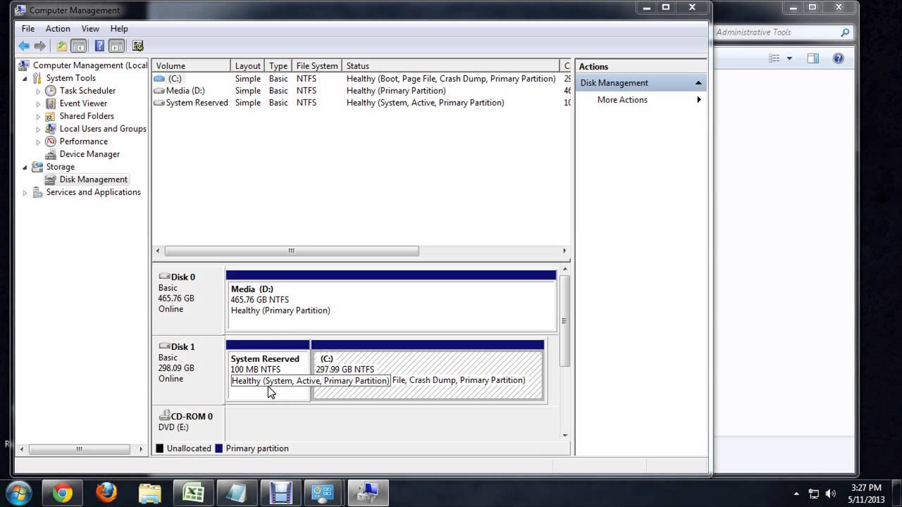Select Shared Folders in the tree
902x507 pixels.
(87, 116)
